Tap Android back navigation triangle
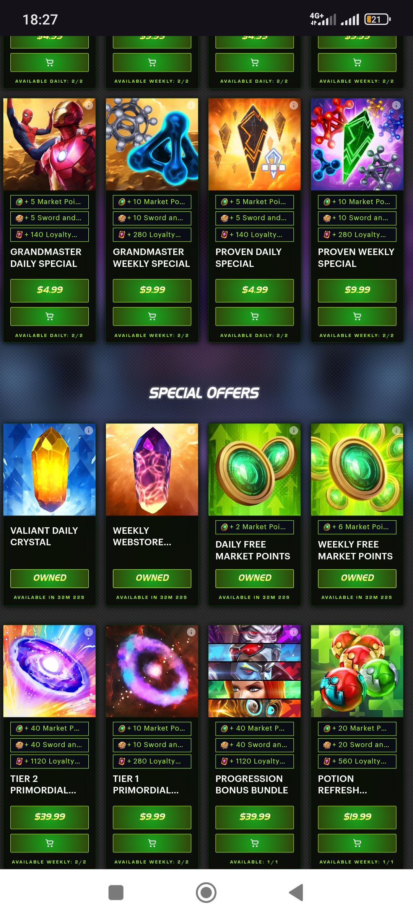Viewport: 413px width, 919px height. 296,893
